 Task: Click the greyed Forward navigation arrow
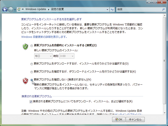(x=11, y=10)
